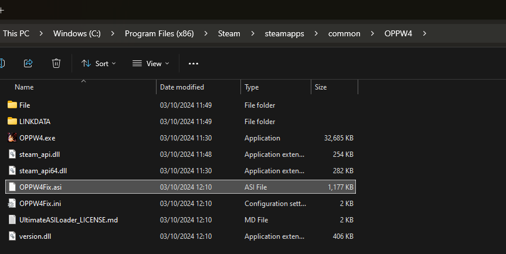Go to the common breadcrumb folder

pos(344,33)
